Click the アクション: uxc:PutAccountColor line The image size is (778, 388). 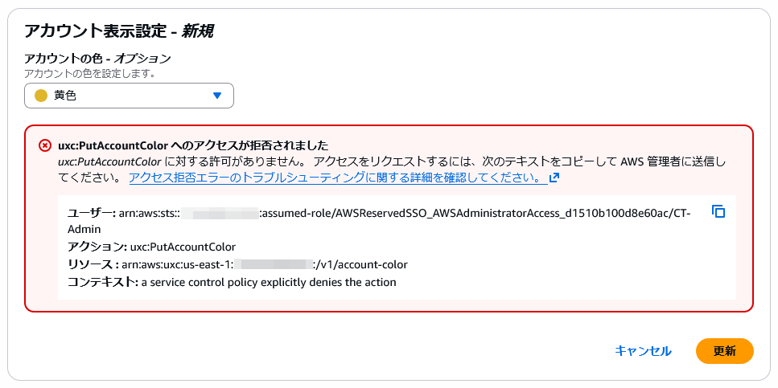click(152, 247)
